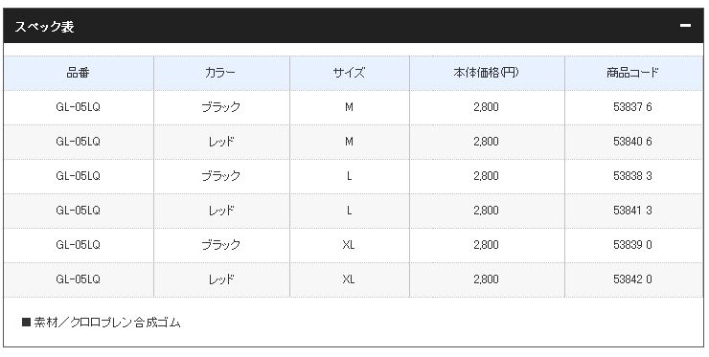Select ブラック color cell in size M row
709x357 pixels.
click(220, 107)
